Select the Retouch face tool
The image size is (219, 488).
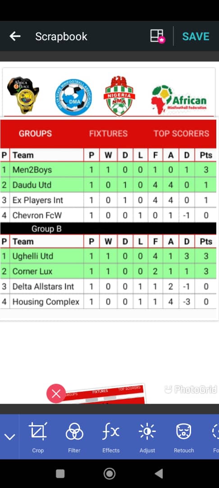(184, 437)
